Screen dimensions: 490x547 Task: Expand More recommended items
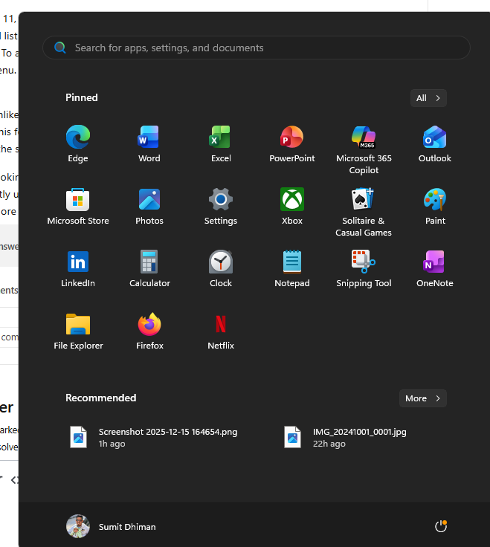pyautogui.click(x=422, y=398)
